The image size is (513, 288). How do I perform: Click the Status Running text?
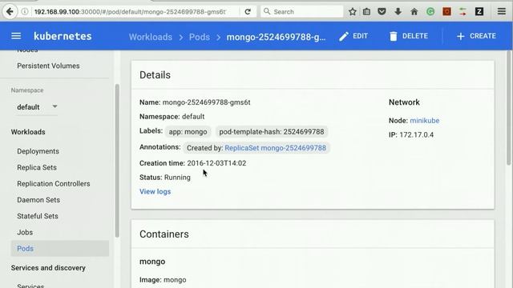[165, 178]
